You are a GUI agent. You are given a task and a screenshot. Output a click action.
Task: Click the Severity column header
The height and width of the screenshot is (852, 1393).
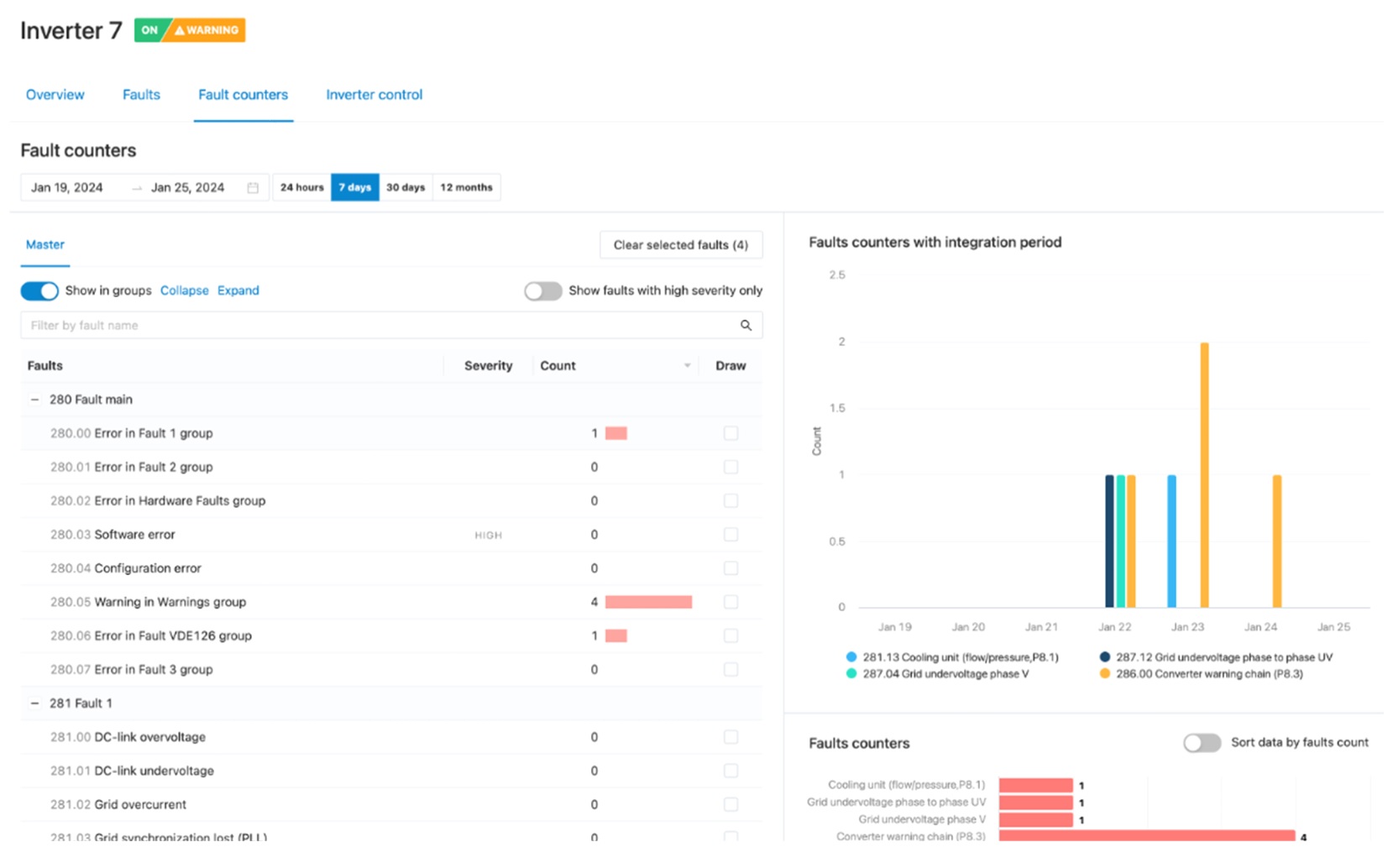pos(489,366)
